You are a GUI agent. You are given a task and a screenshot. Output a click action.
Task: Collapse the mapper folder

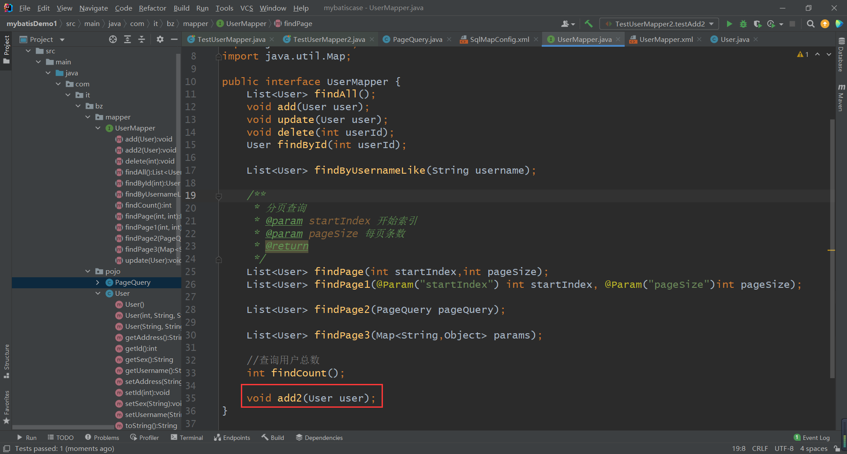coord(88,117)
